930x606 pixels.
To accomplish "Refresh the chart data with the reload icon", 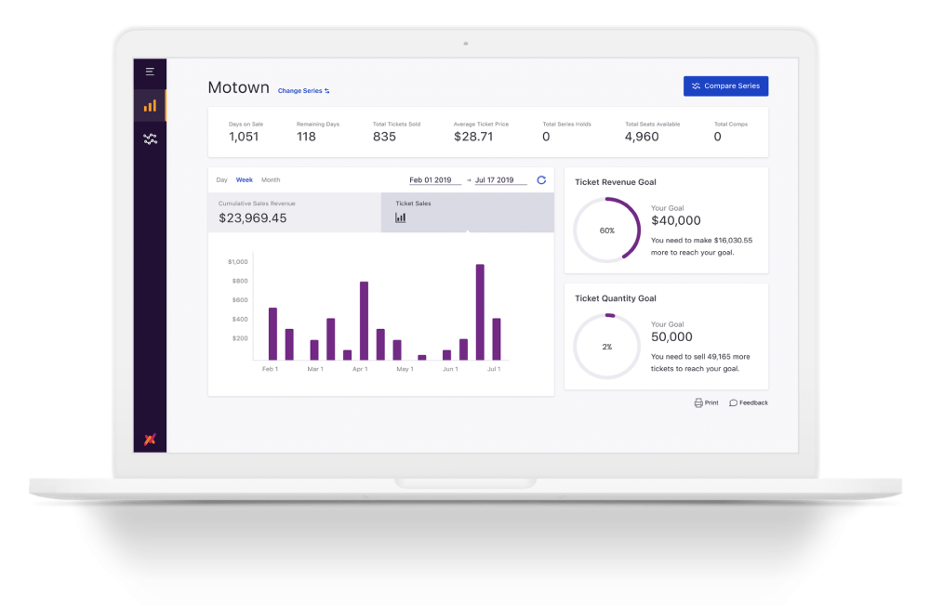I will (541, 179).
